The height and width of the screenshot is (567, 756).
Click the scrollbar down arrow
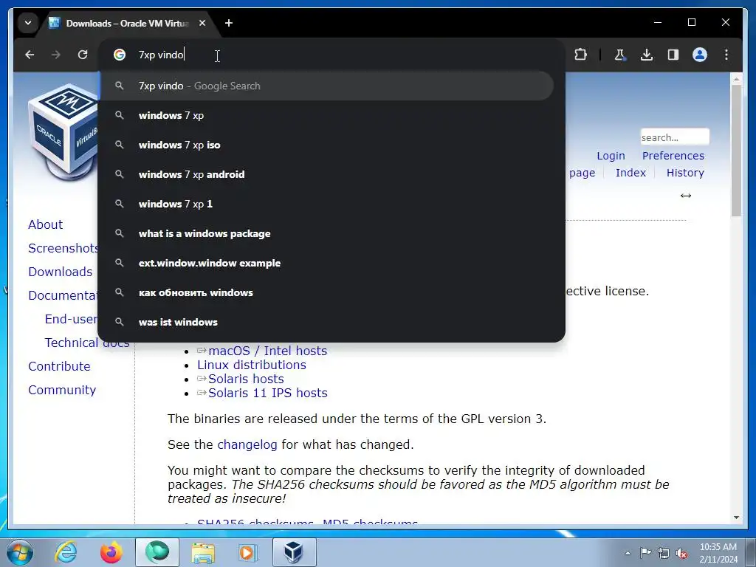(x=736, y=518)
